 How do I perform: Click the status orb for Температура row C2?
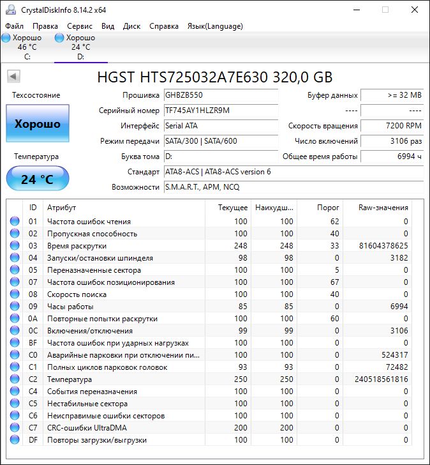[x=15, y=379]
